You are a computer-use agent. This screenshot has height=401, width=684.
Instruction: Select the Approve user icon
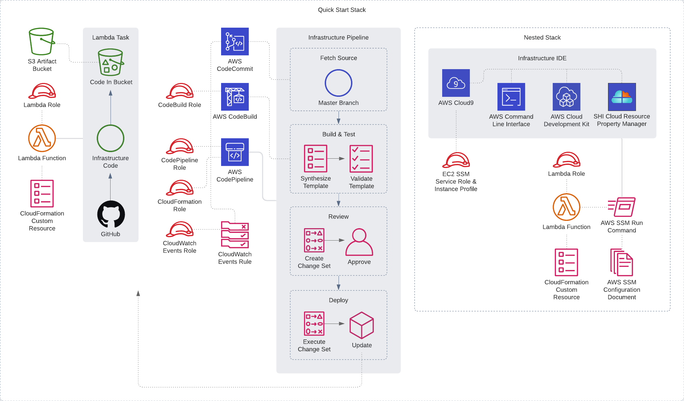[359, 242]
